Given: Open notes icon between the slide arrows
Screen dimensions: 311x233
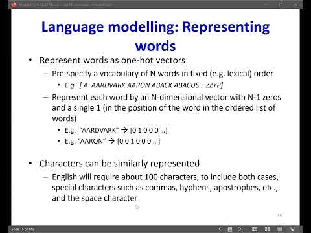Looking at the screenshot, I should [x=230, y=229].
